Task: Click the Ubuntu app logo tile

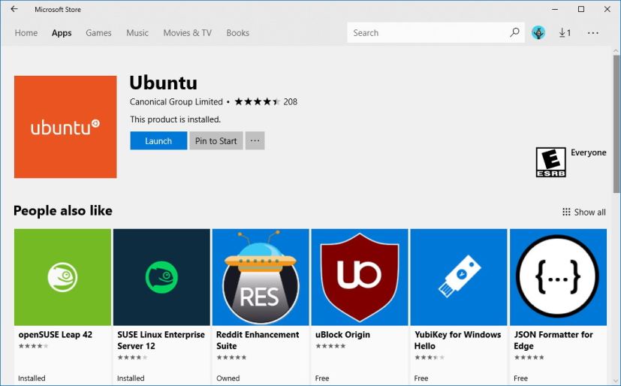Action: [x=65, y=127]
